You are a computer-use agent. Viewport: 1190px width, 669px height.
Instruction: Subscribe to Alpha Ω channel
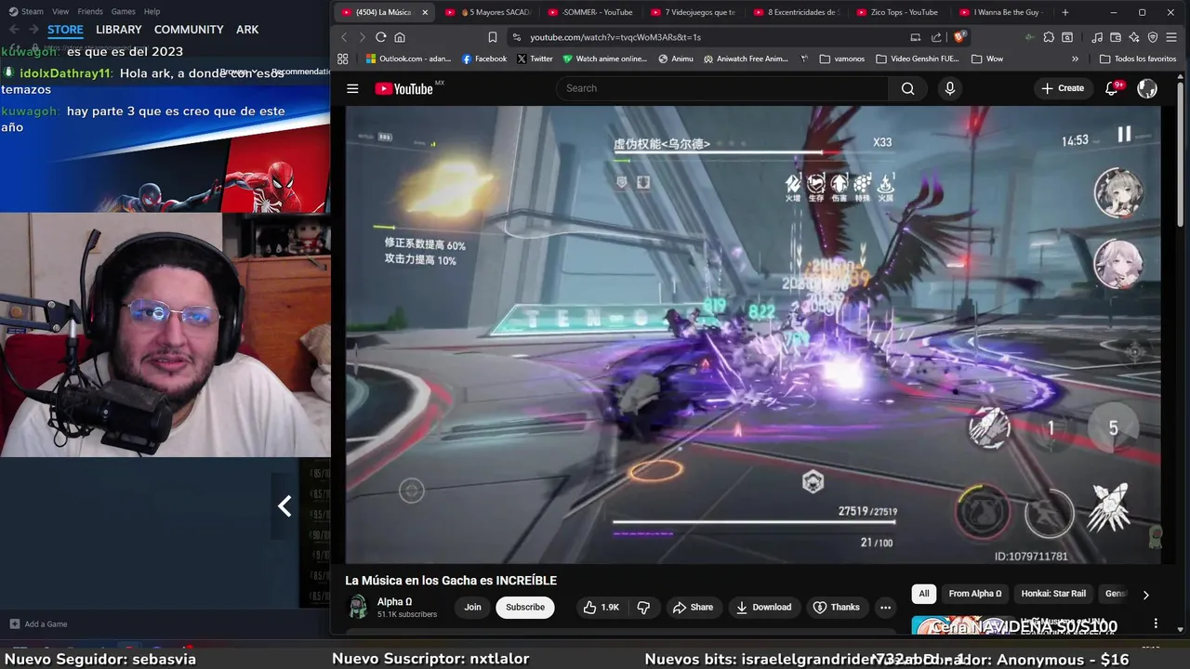525,607
